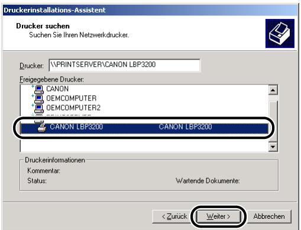Click the Freigegebene Drucker label
Image resolution: width=301 pixels, height=230 pixels.
pos(51,79)
